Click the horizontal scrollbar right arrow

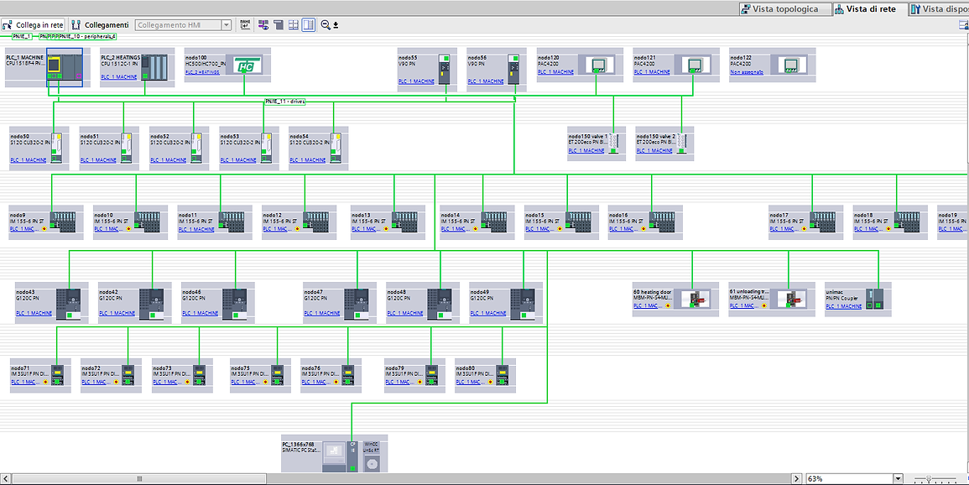pos(796,479)
